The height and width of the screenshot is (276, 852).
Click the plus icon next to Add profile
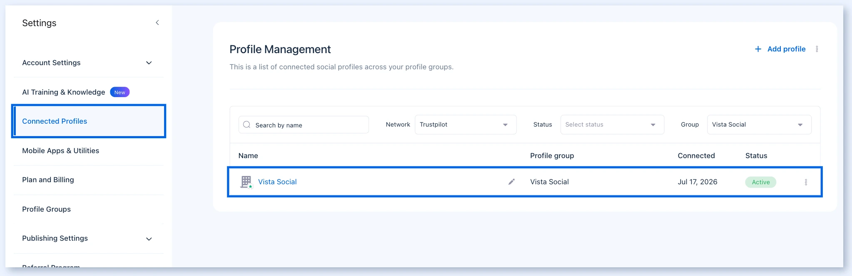pos(758,49)
